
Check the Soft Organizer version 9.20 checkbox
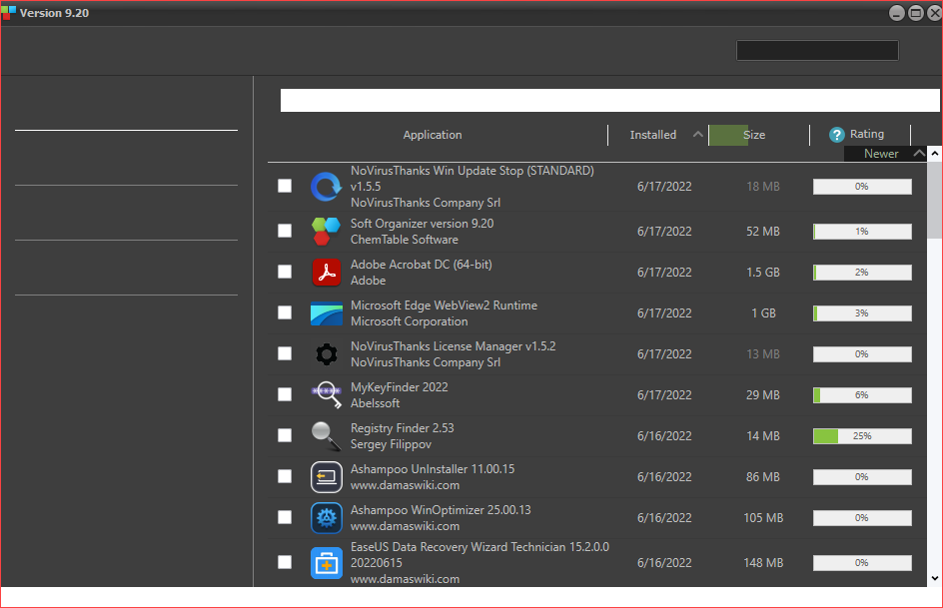coord(285,231)
